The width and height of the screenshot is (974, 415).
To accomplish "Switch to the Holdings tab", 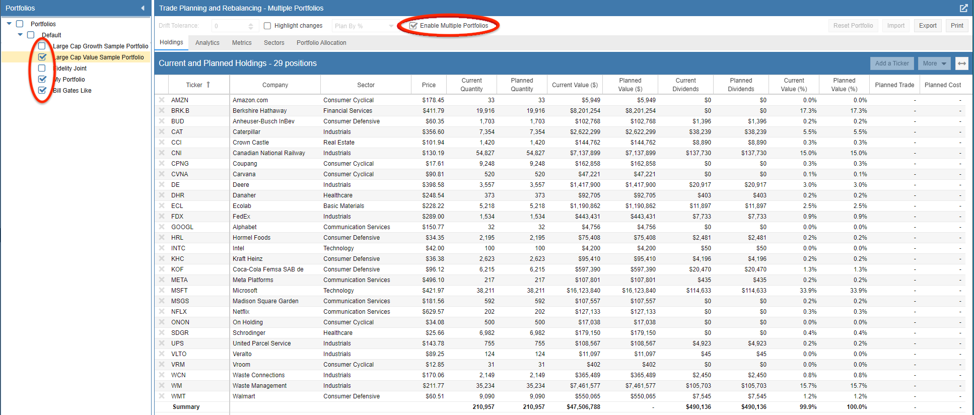I will pyautogui.click(x=171, y=42).
